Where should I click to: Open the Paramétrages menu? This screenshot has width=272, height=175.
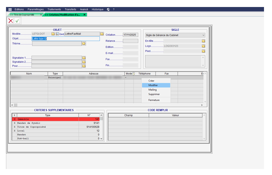click(x=35, y=9)
